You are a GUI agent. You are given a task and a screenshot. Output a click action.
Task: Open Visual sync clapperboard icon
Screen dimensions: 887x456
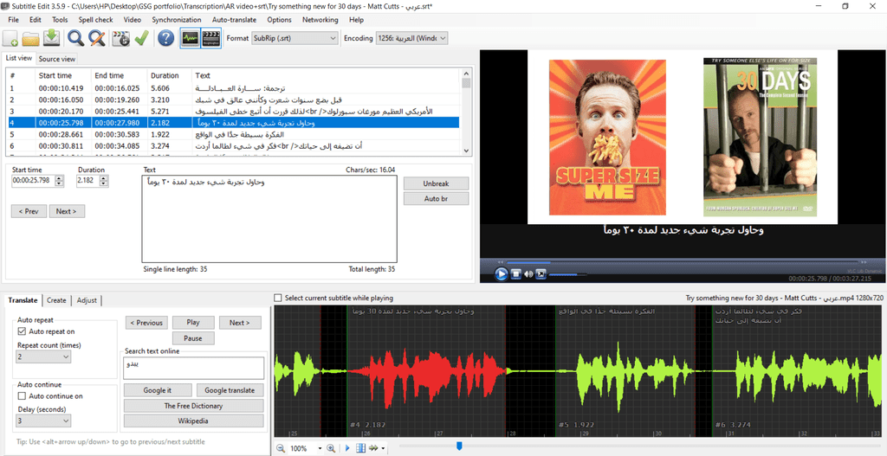(x=121, y=38)
